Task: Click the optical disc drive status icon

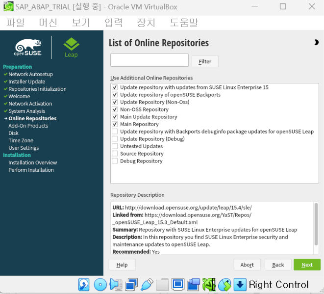Action: point(100,285)
